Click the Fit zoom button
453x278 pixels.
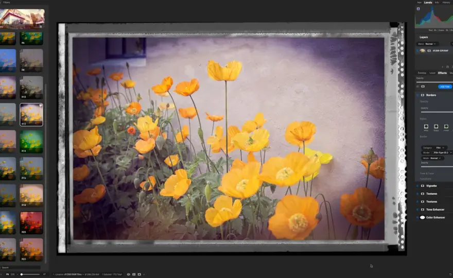7,274
